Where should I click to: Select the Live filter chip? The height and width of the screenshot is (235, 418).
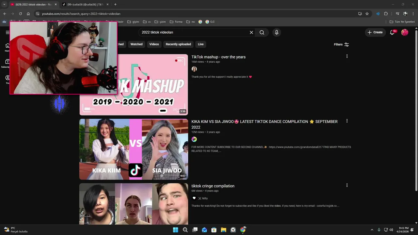201,44
